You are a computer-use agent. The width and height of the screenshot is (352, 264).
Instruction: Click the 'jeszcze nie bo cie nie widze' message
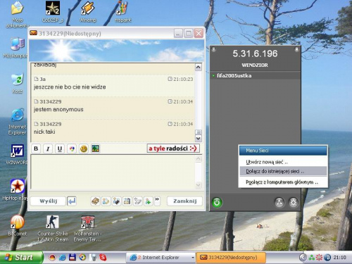pos(70,87)
